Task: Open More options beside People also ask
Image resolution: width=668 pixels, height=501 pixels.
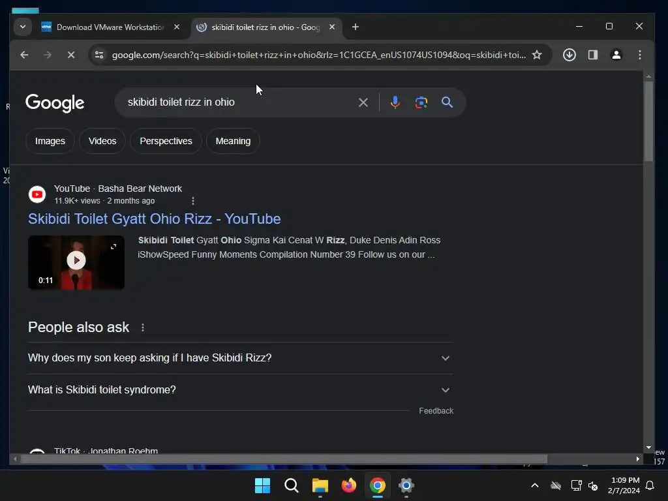Action: (x=143, y=327)
